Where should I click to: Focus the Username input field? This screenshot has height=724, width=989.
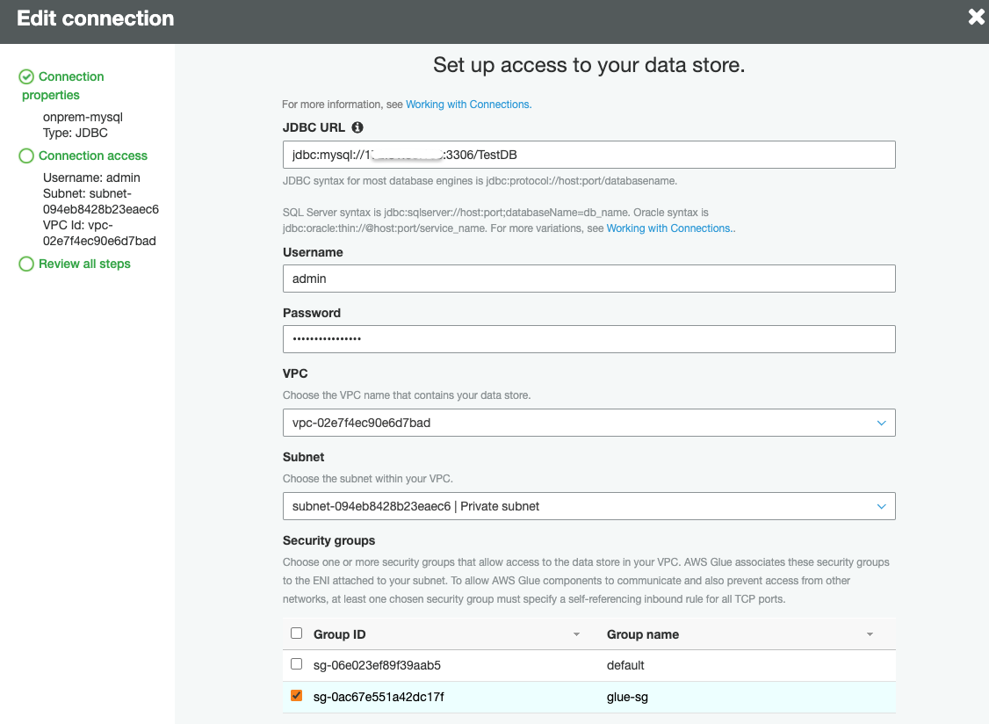tap(588, 279)
